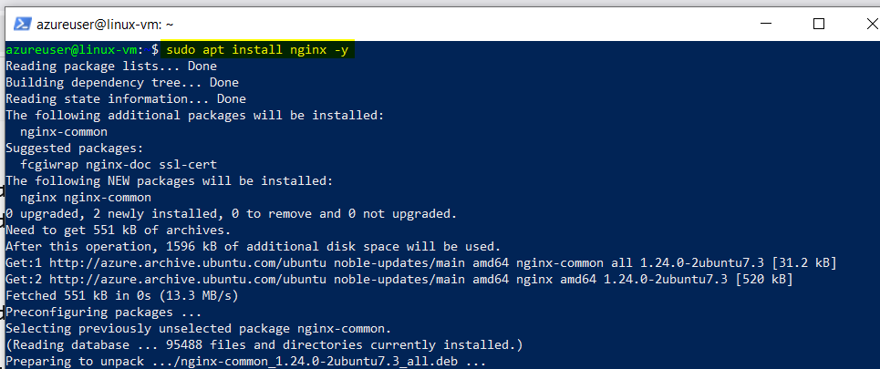The image size is (880, 369).
Task: Click the 'Reading package lists... Done' line
Action: [111, 67]
